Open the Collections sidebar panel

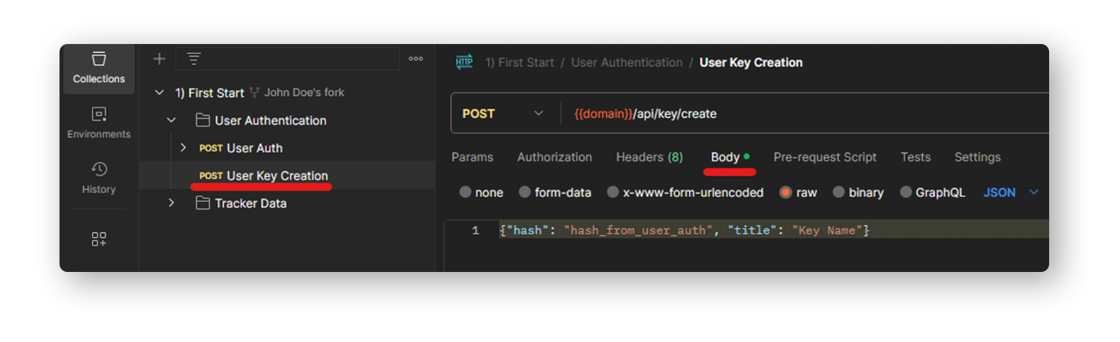coord(99,68)
